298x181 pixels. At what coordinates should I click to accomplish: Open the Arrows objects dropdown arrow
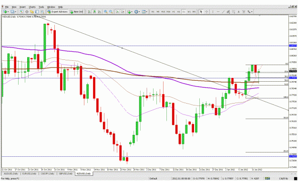point(252,12)
